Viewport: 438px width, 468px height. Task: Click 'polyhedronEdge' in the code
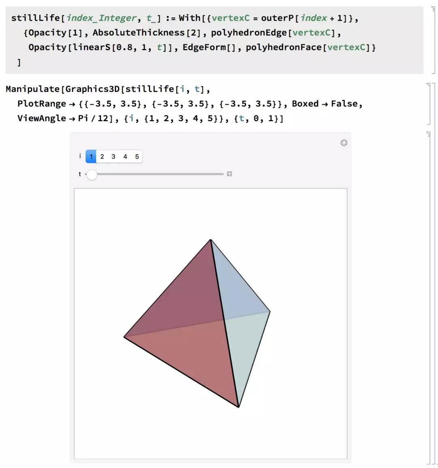click(249, 32)
